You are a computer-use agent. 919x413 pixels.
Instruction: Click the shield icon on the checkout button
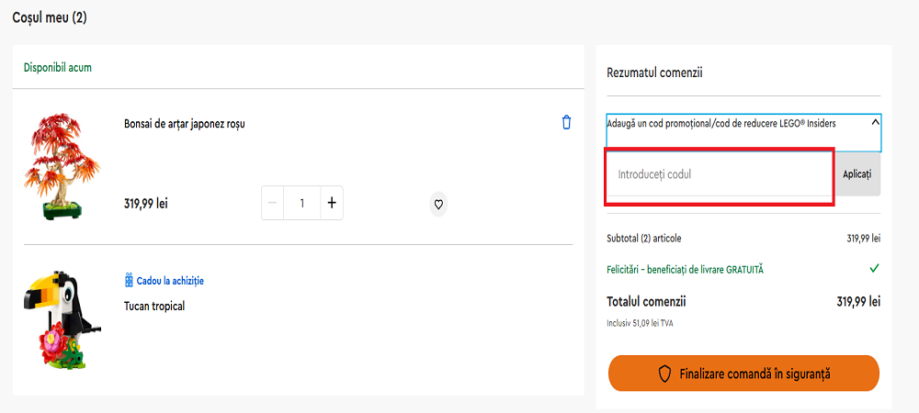(665, 374)
